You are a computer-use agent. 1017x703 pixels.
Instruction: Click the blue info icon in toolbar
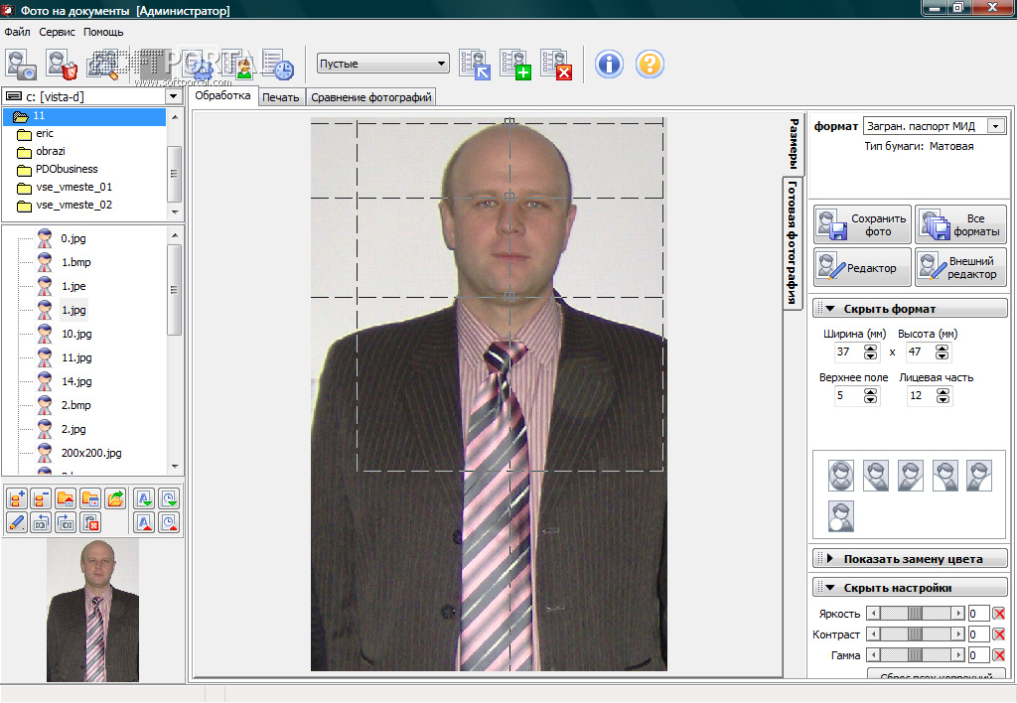tap(609, 65)
